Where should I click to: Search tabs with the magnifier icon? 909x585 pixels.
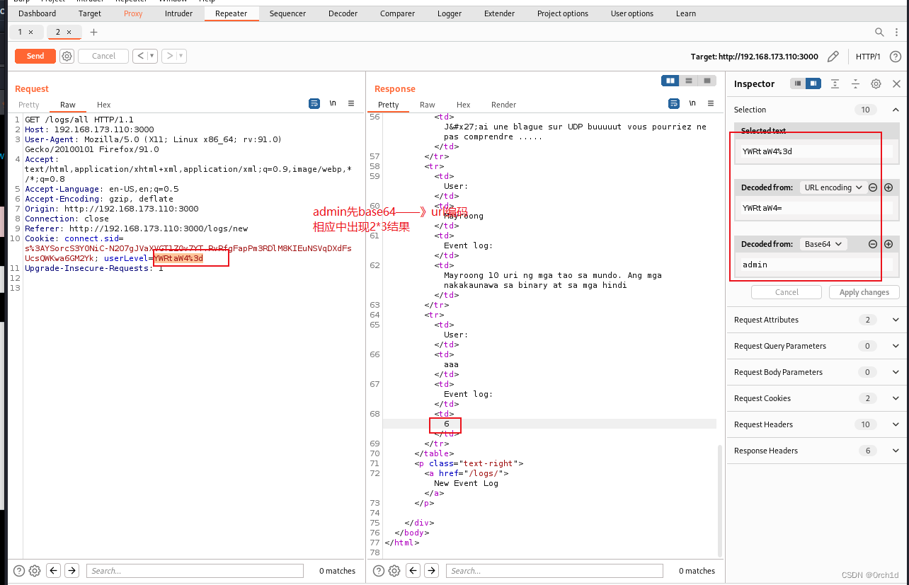(x=879, y=32)
